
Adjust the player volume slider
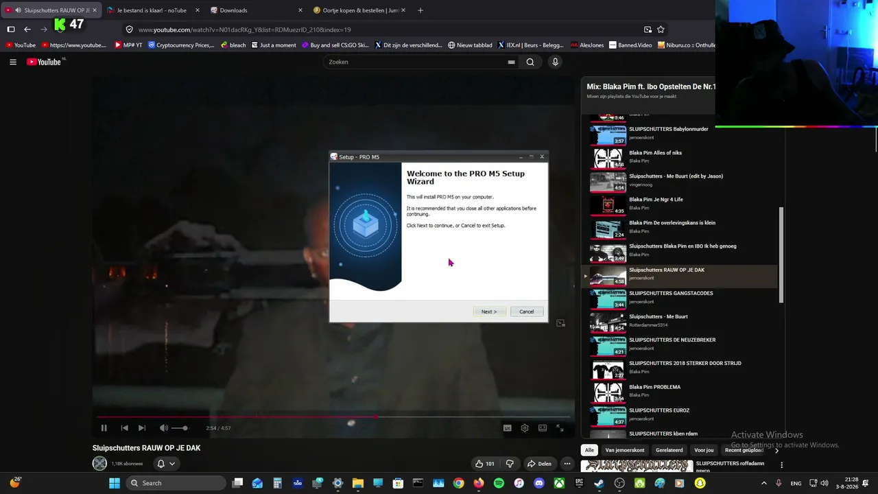(x=180, y=428)
